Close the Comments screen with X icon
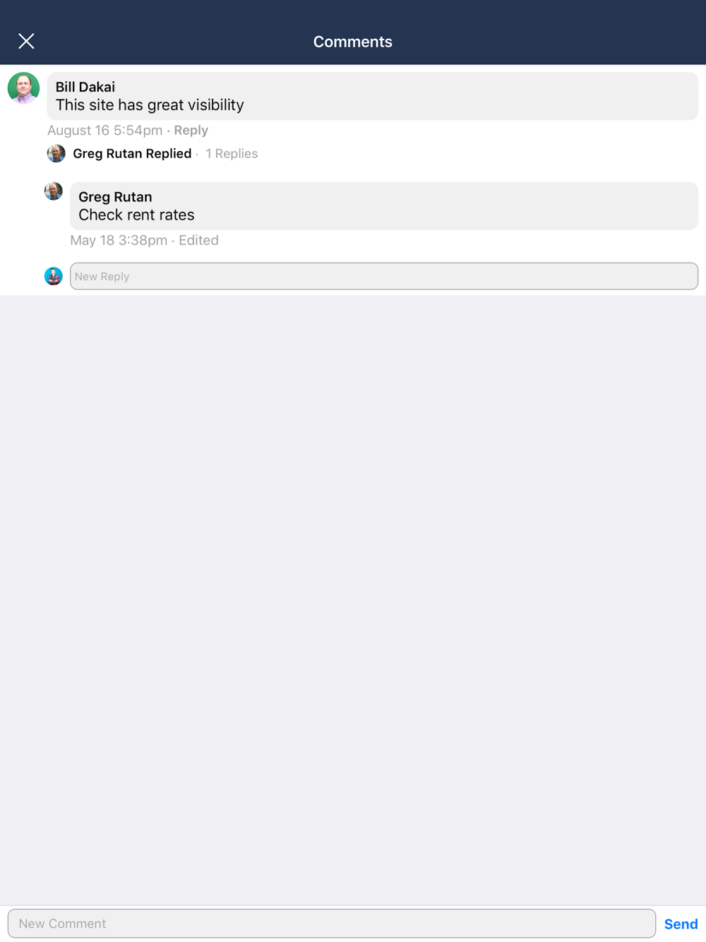706x942 pixels. coord(26,41)
